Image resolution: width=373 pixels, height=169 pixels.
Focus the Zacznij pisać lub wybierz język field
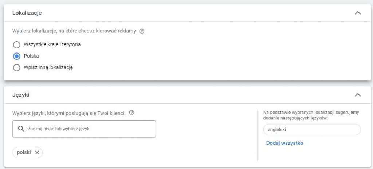coord(87,129)
